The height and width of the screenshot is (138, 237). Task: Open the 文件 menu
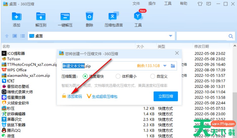tap(136, 4)
